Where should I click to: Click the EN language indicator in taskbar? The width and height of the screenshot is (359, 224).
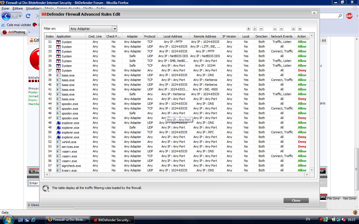[308, 220]
